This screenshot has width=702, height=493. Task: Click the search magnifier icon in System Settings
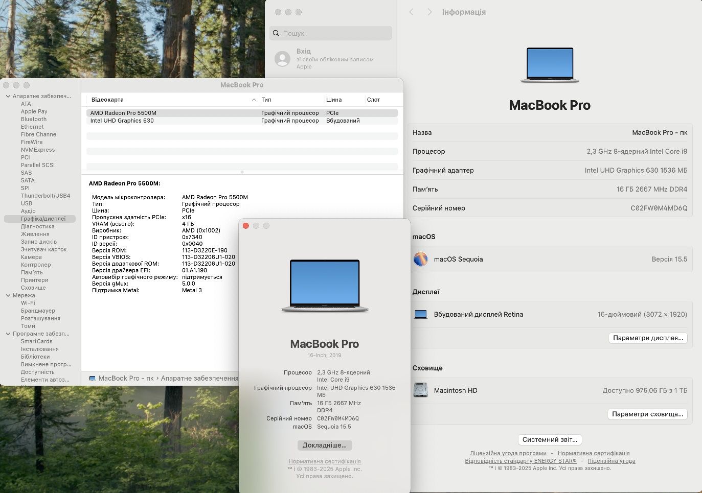[x=276, y=33]
